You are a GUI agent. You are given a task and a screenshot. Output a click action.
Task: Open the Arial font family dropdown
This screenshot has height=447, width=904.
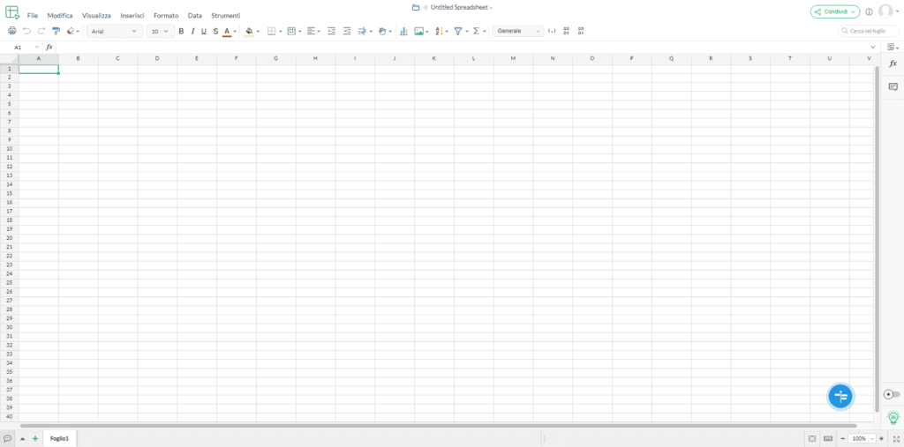coord(115,31)
